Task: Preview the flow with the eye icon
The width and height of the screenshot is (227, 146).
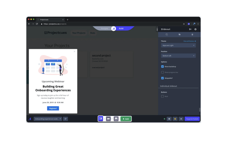Action: (x=181, y=119)
